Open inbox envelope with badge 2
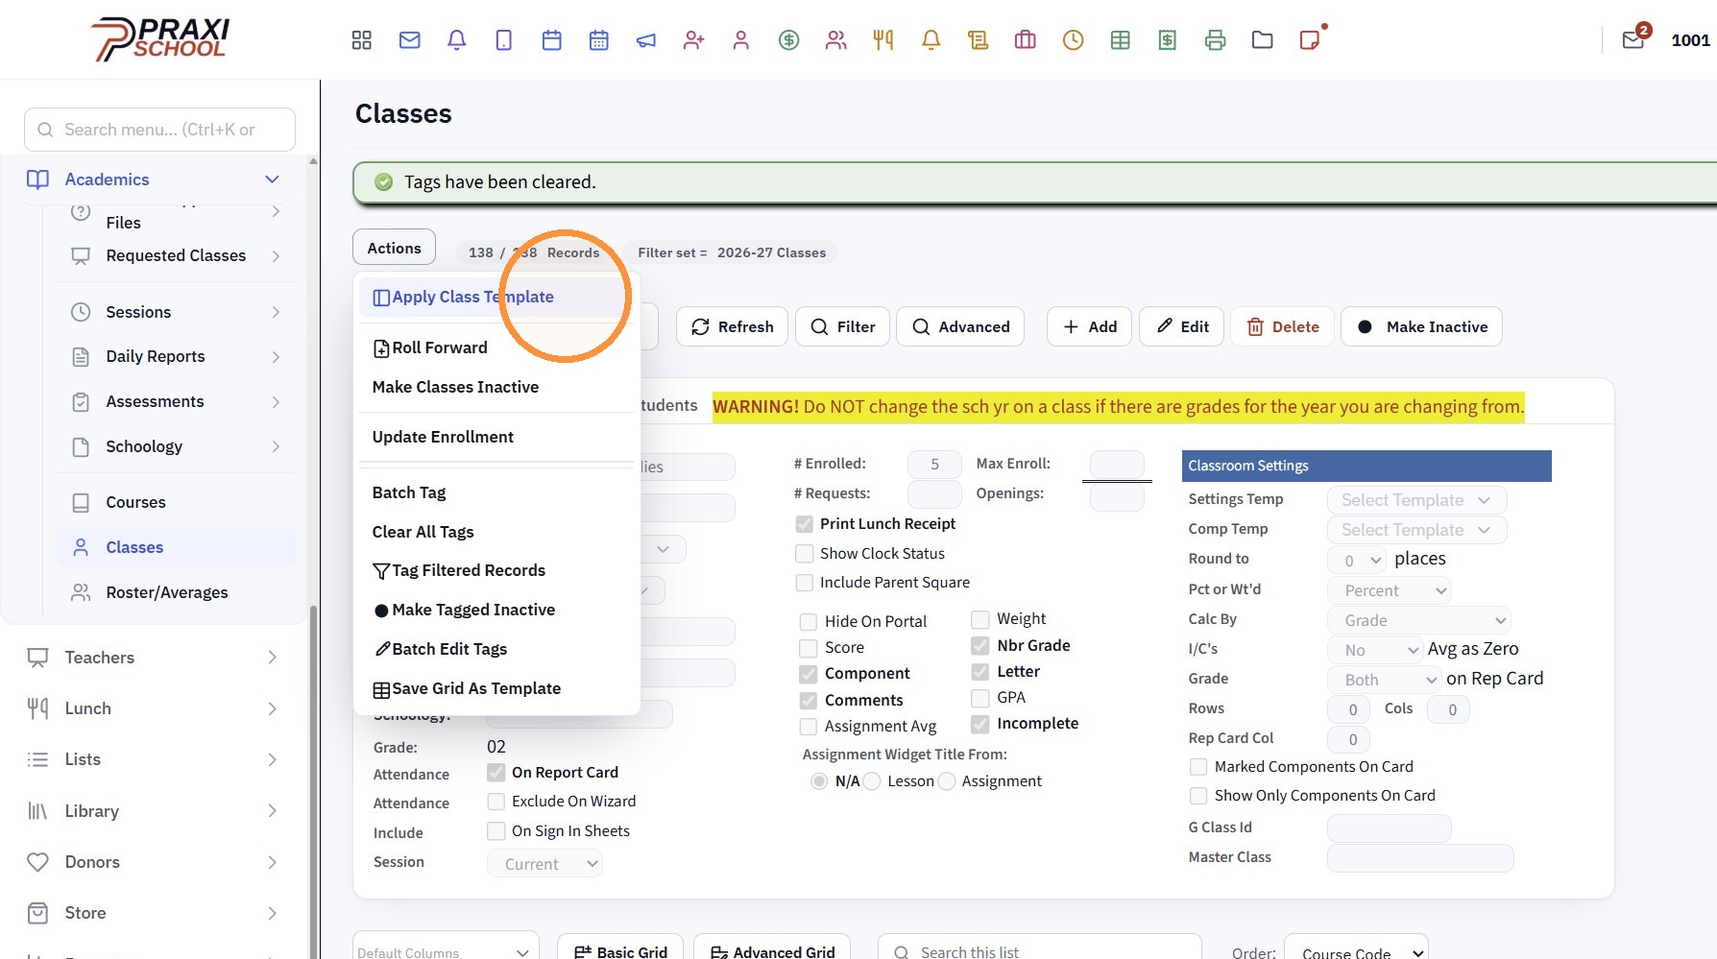This screenshot has width=1717, height=959. (1633, 40)
